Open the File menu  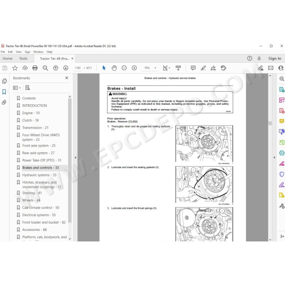[3, 52]
